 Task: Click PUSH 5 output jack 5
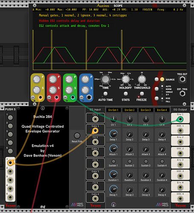pos(10,197)
